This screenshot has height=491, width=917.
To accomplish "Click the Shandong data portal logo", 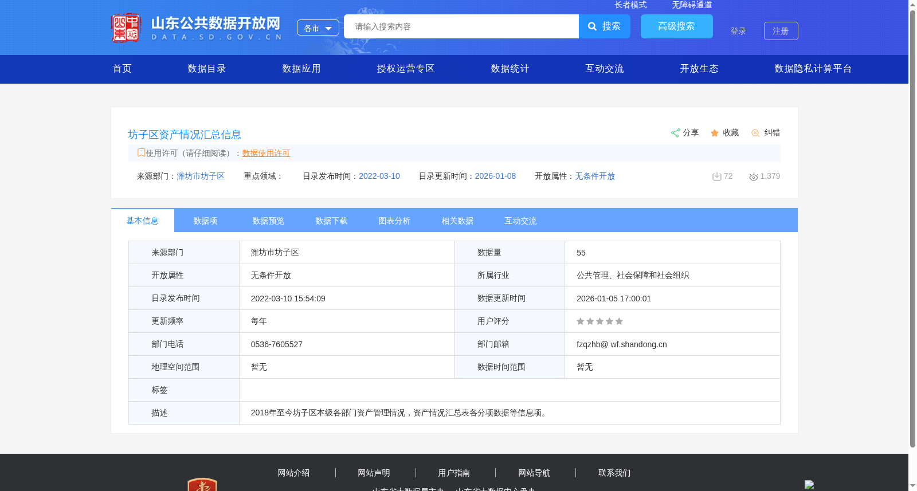I will (x=197, y=28).
